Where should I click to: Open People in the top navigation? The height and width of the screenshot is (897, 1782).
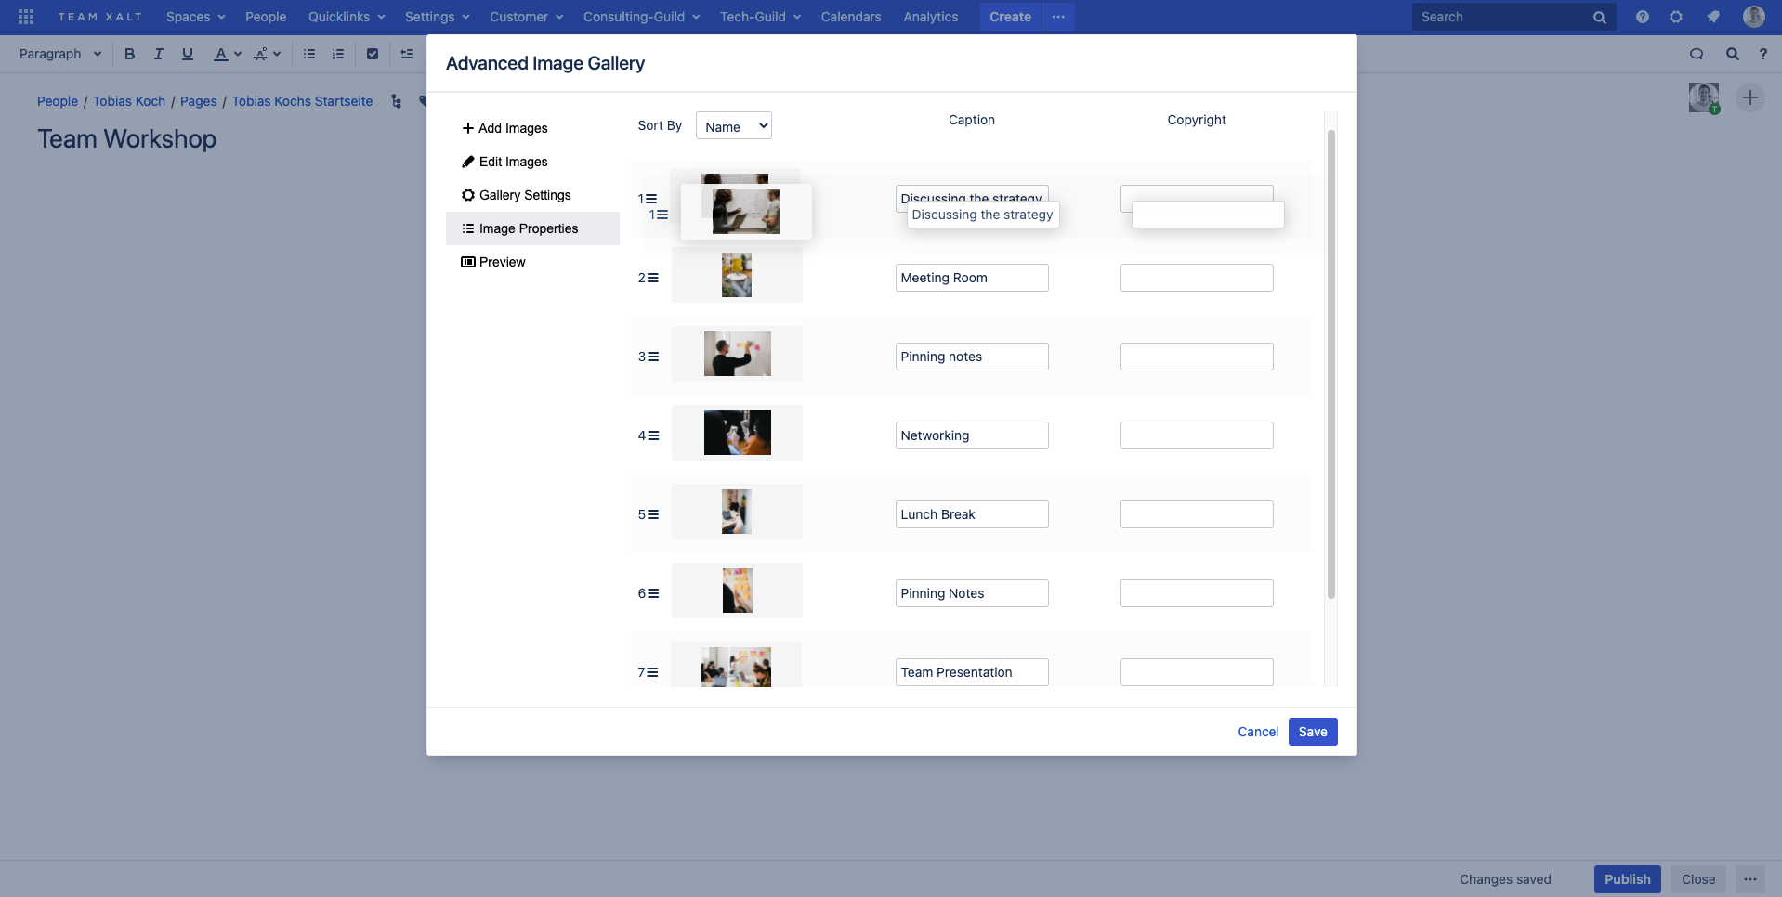coord(266,17)
